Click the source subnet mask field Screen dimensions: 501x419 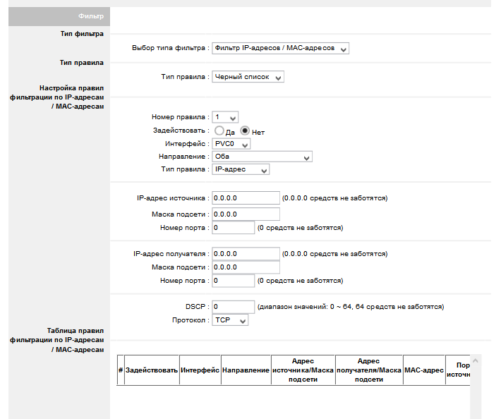tap(246, 214)
